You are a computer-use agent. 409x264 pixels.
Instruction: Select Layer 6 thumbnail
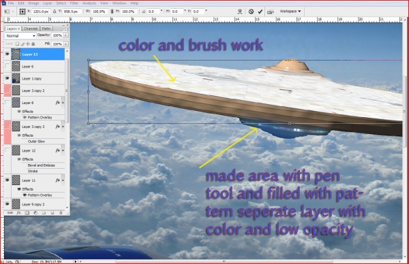pos(16,67)
